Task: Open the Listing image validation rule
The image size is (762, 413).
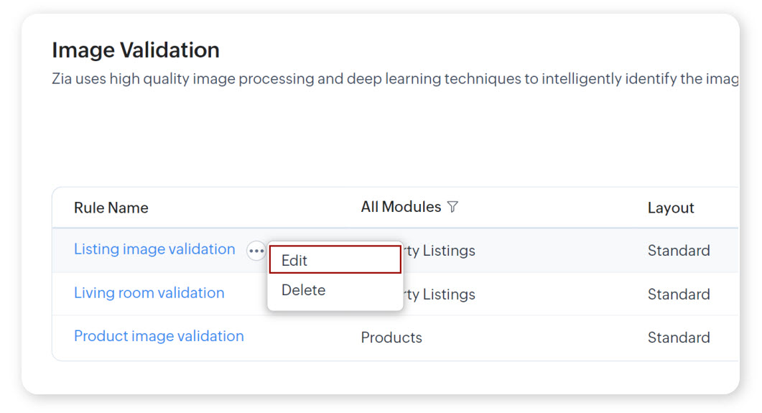Action: (154, 249)
